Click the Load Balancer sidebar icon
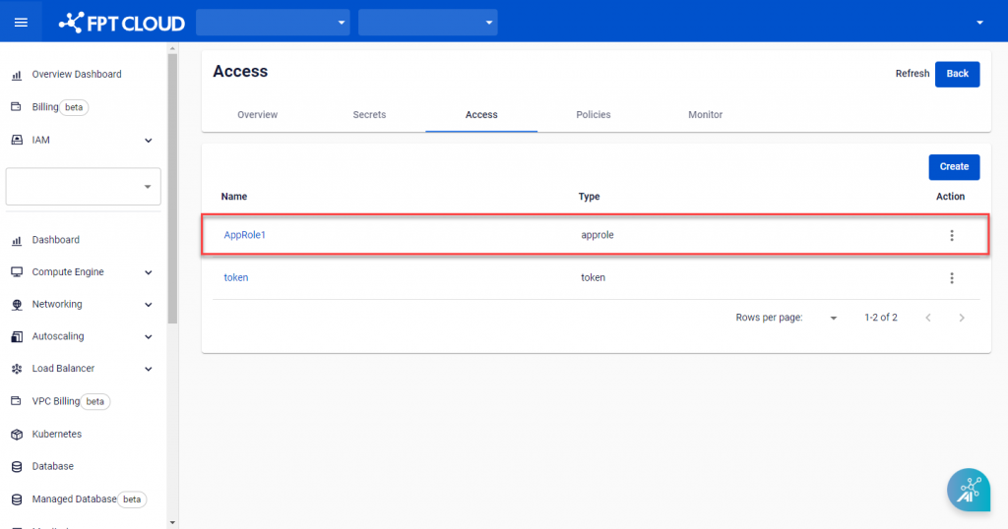 16,369
